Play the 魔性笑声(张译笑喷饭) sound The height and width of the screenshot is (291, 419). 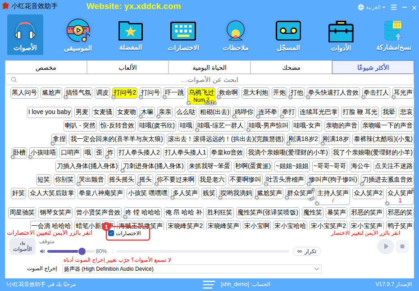point(268,213)
